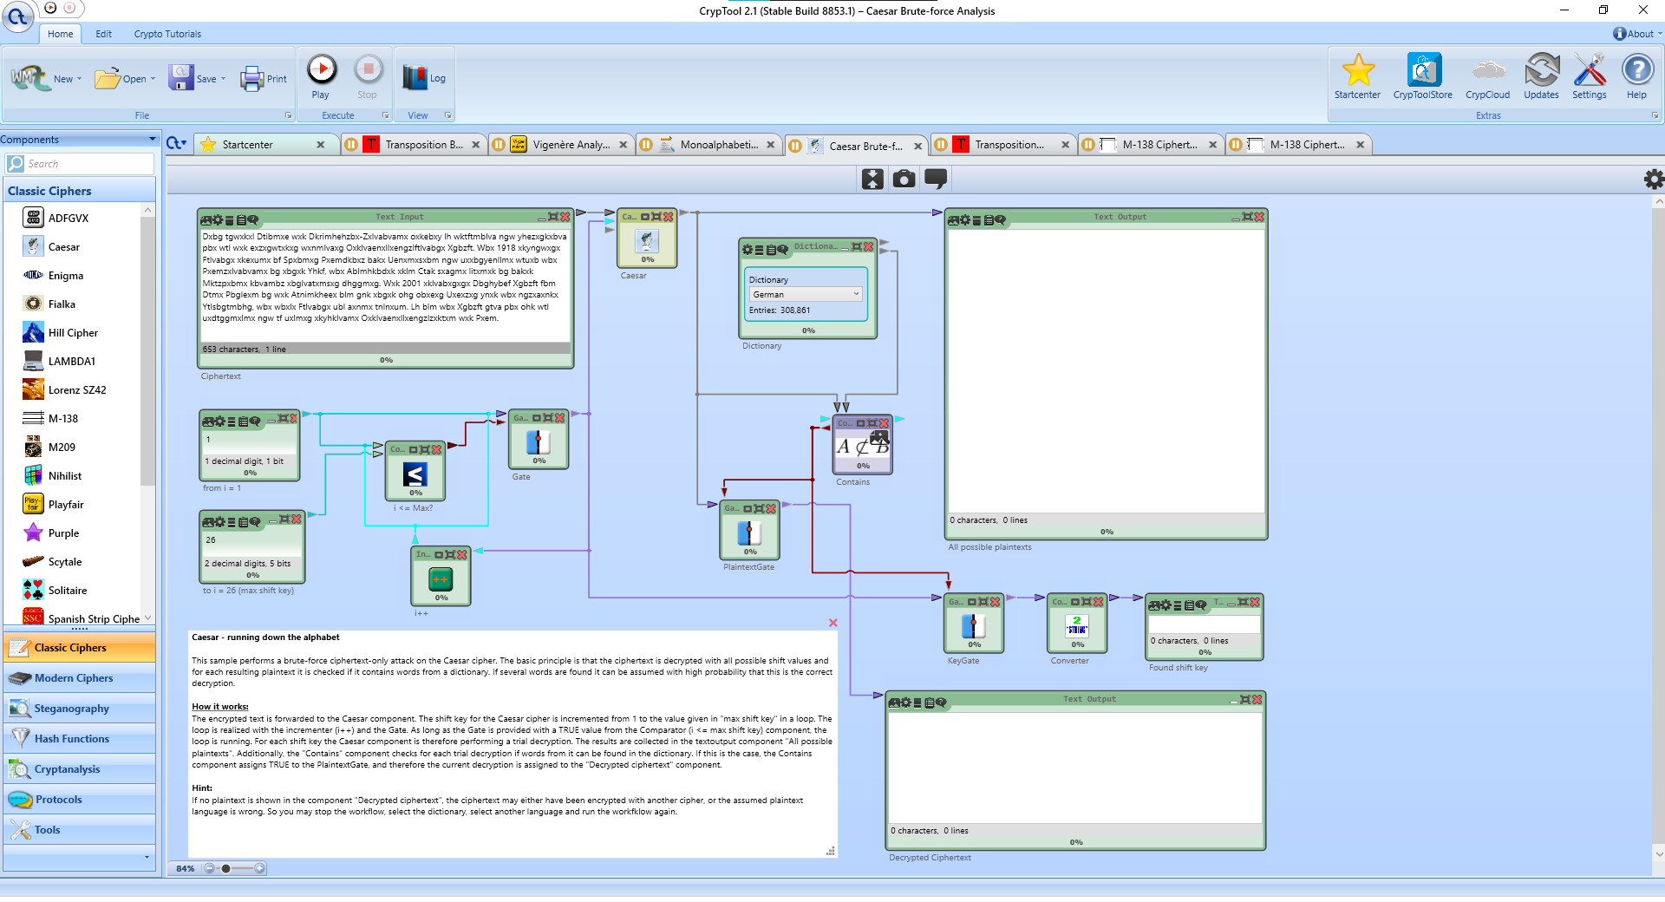Toggle pause on first M-138 Ciphert... tab
Screen dimensions: 1665x902
pyautogui.click(x=1088, y=145)
